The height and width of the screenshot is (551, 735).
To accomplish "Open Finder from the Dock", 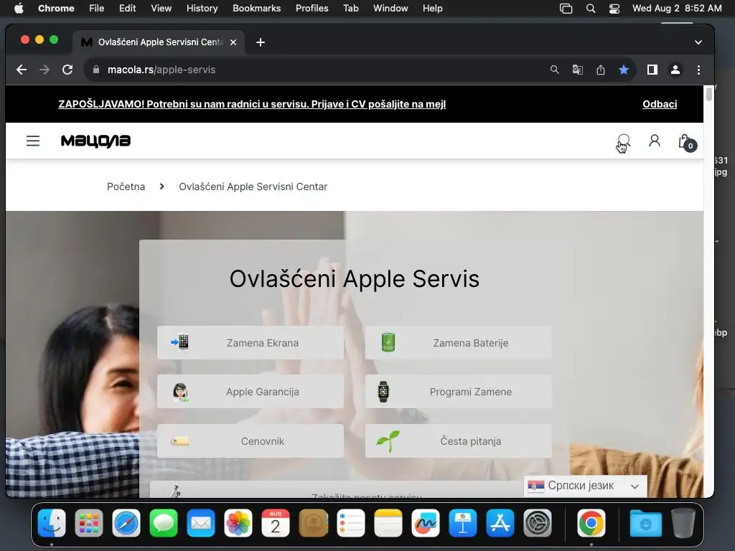I will coord(52,523).
